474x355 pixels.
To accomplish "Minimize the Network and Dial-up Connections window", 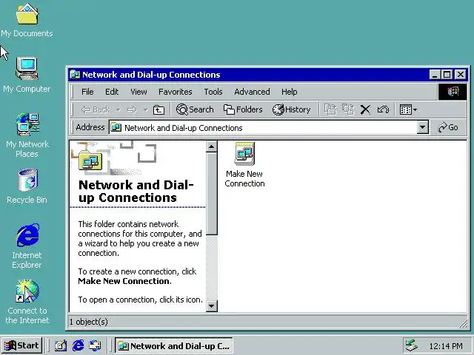I will click(435, 75).
